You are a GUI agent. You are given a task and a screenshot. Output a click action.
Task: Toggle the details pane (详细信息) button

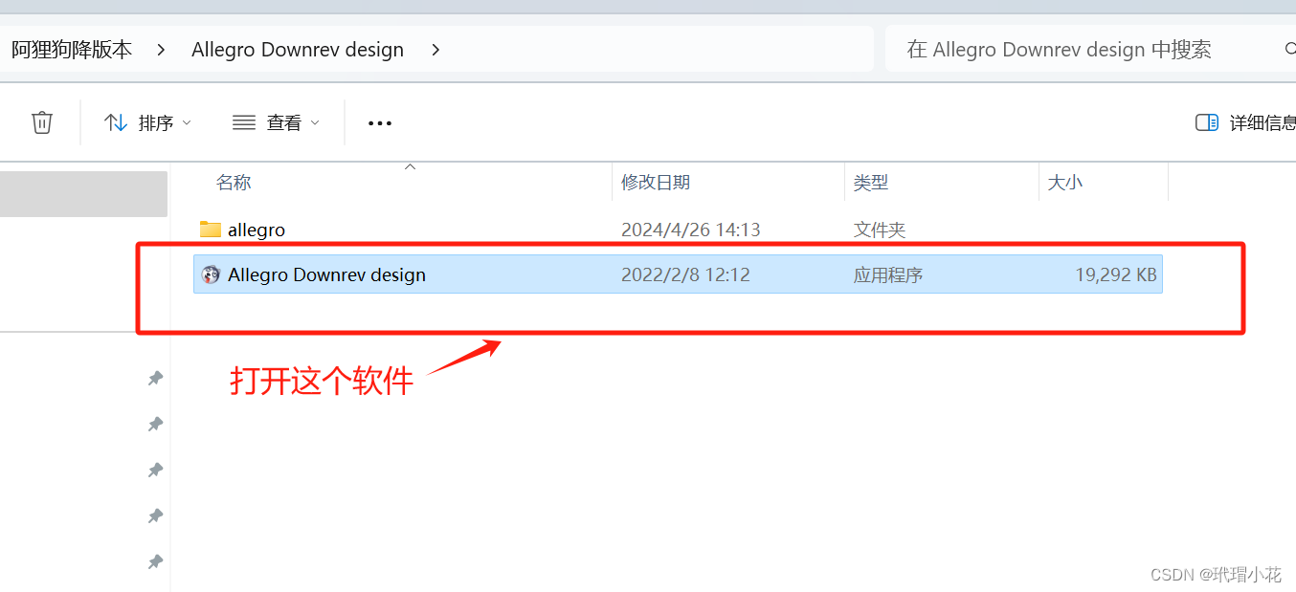coord(1245,122)
